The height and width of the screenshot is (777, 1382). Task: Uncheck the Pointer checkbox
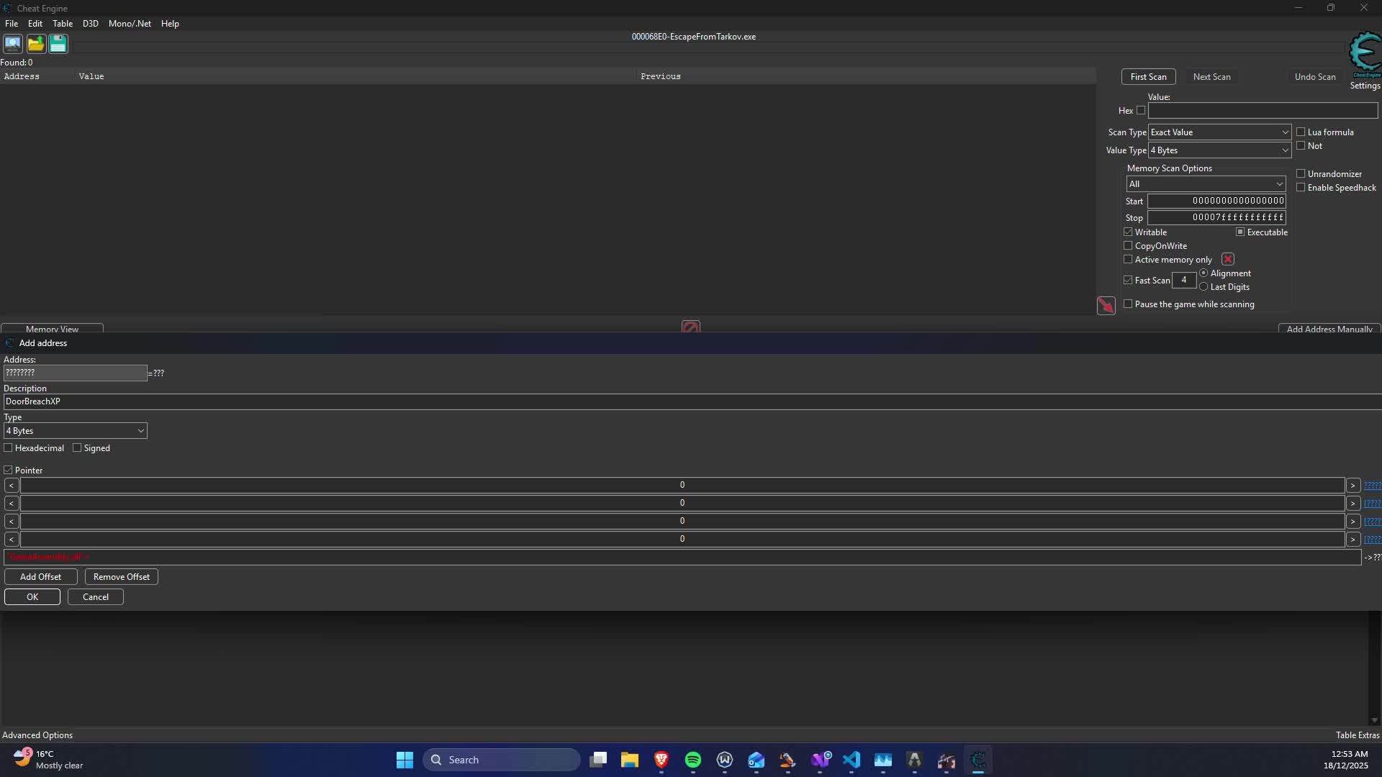coord(9,471)
